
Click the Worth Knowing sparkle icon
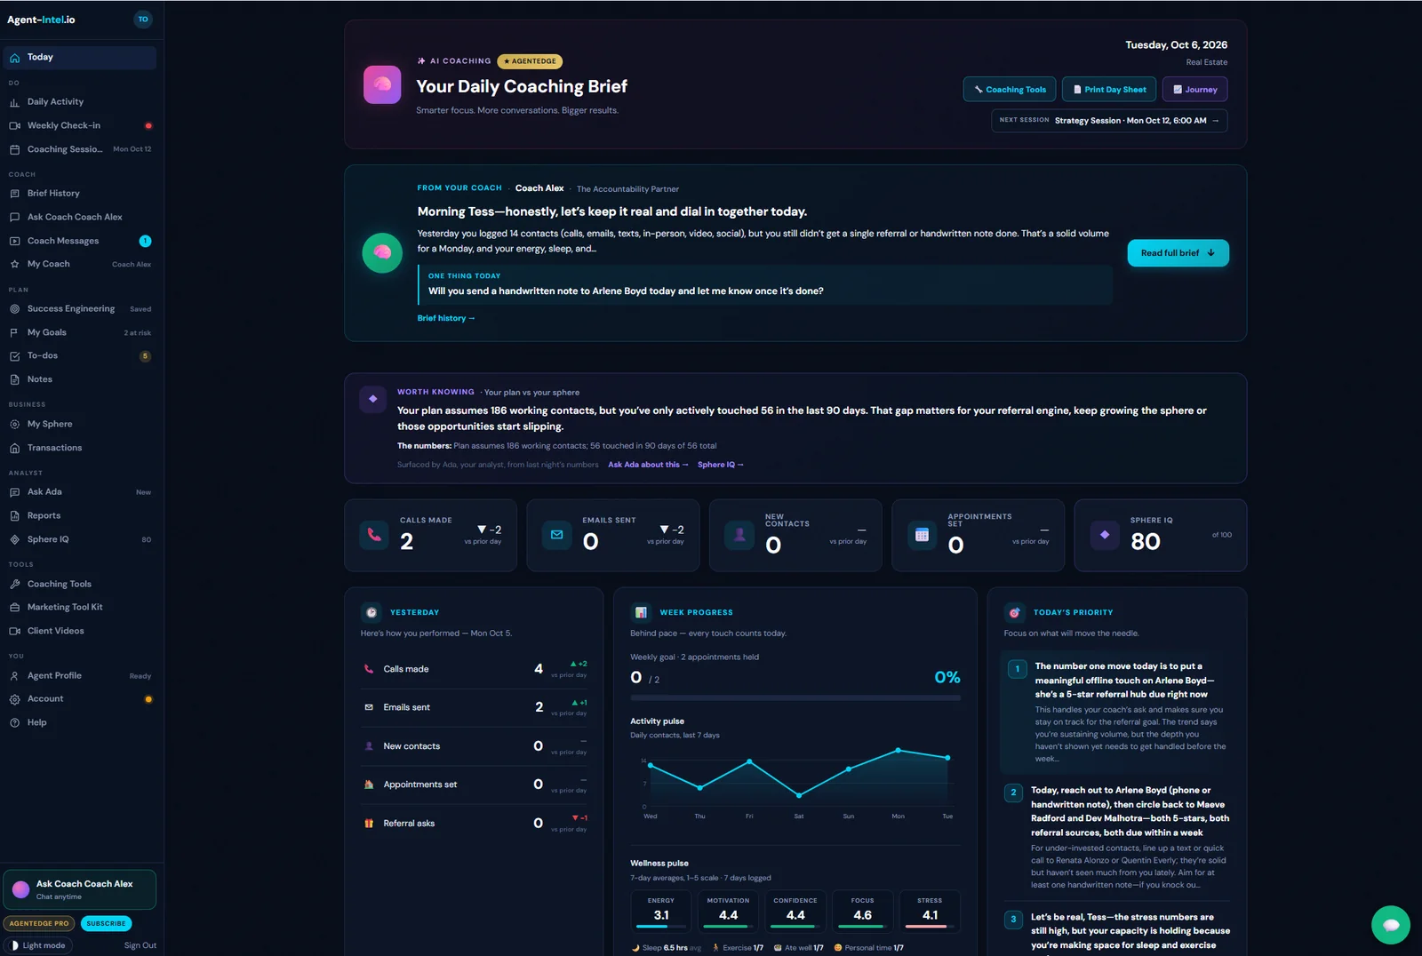click(x=373, y=399)
